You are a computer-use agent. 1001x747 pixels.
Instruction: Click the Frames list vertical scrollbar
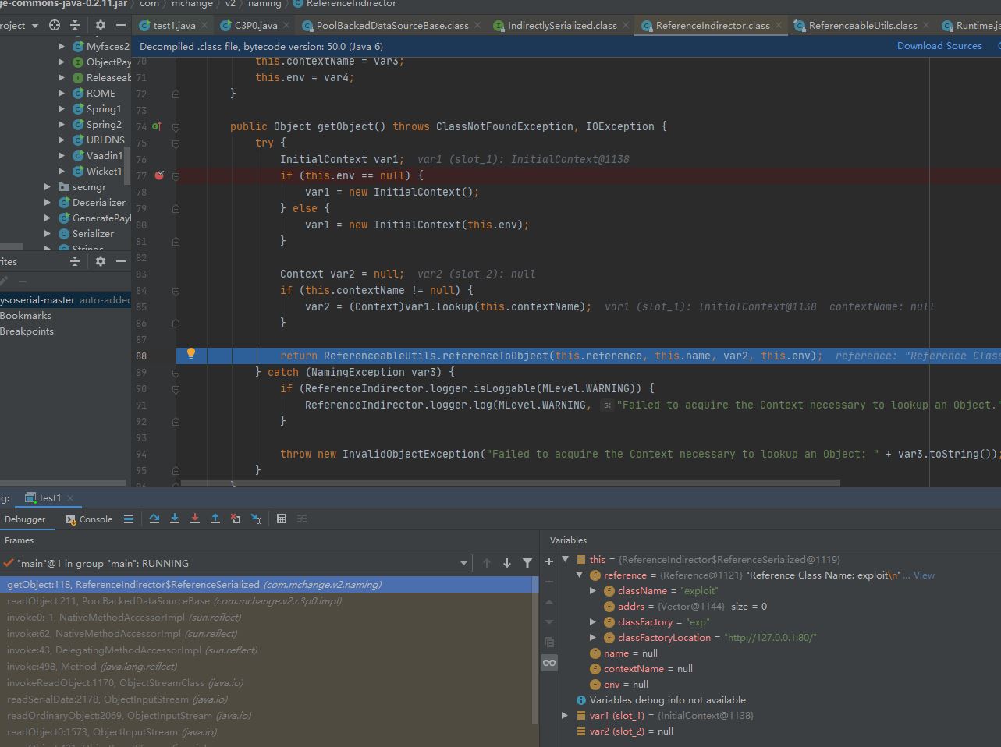(x=534, y=649)
